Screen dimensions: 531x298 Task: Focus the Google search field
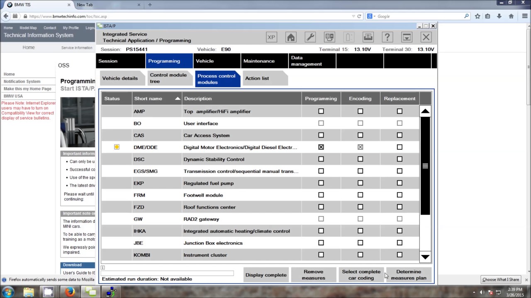click(419, 16)
